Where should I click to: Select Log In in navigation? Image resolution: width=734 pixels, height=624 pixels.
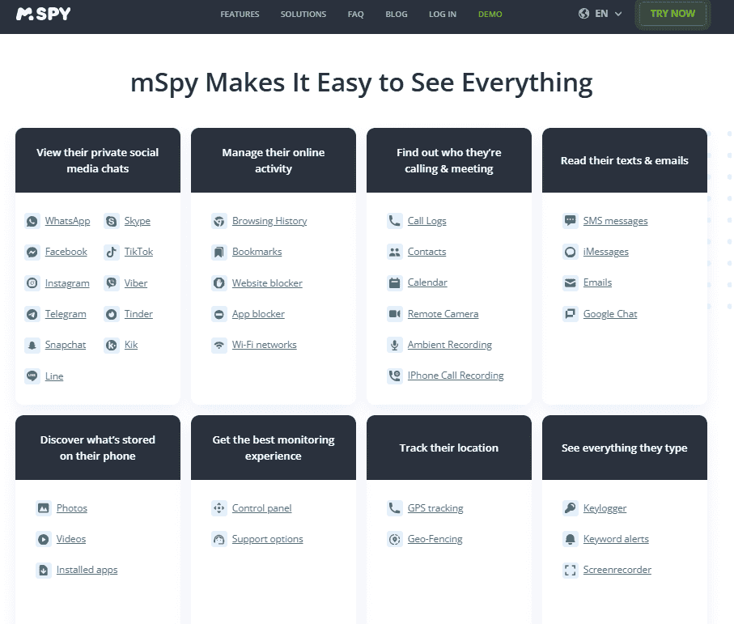[443, 14]
